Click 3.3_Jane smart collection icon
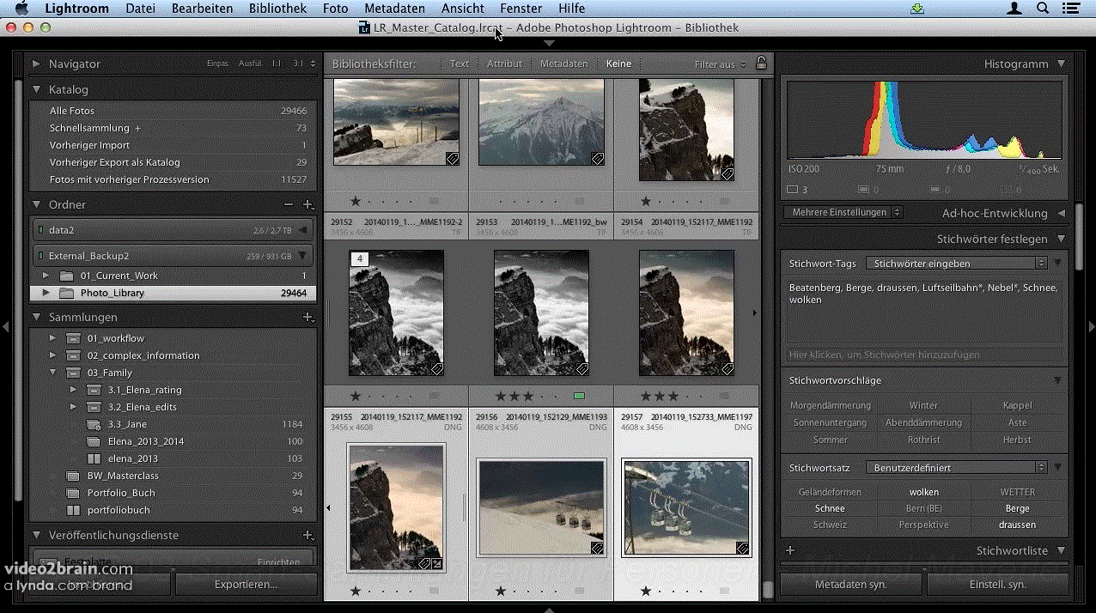This screenshot has width=1096, height=613. click(94, 424)
